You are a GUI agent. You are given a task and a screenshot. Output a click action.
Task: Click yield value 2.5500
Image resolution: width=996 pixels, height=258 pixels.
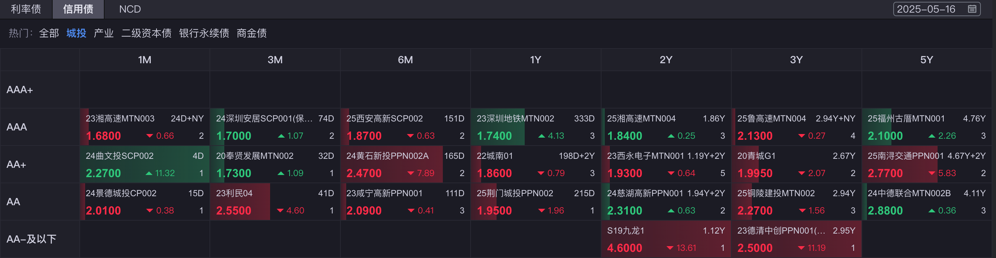pos(233,211)
